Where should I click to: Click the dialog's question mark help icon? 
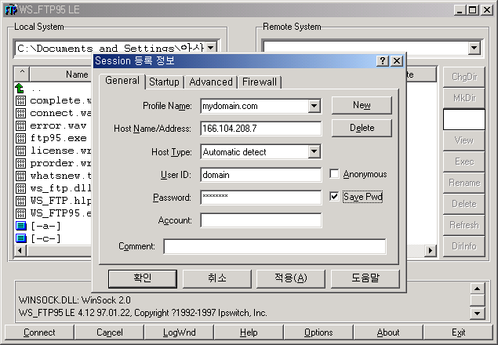click(382, 61)
